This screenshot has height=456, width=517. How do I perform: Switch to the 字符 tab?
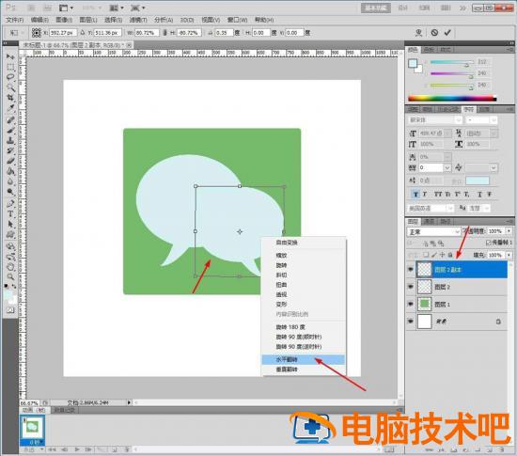468,109
